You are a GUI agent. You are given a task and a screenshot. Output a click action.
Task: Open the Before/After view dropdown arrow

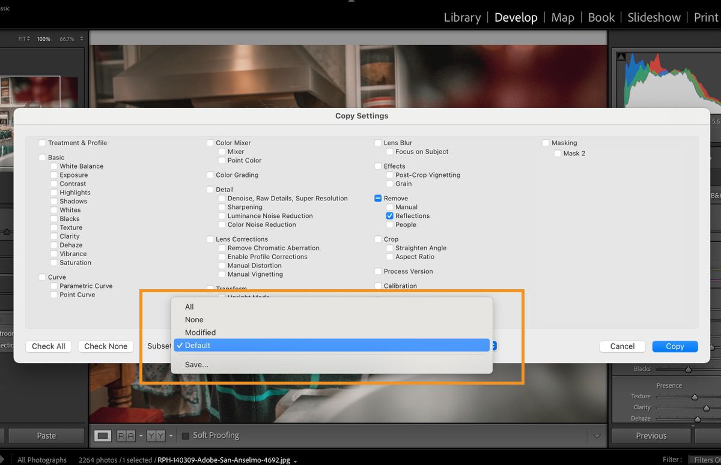170,436
